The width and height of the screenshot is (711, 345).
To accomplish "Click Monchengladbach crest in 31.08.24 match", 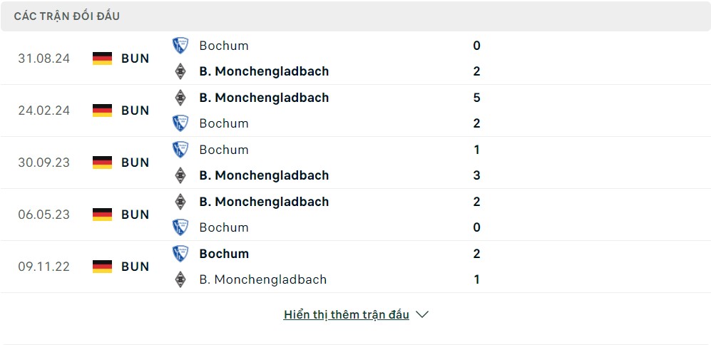I will click(x=180, y=71).
